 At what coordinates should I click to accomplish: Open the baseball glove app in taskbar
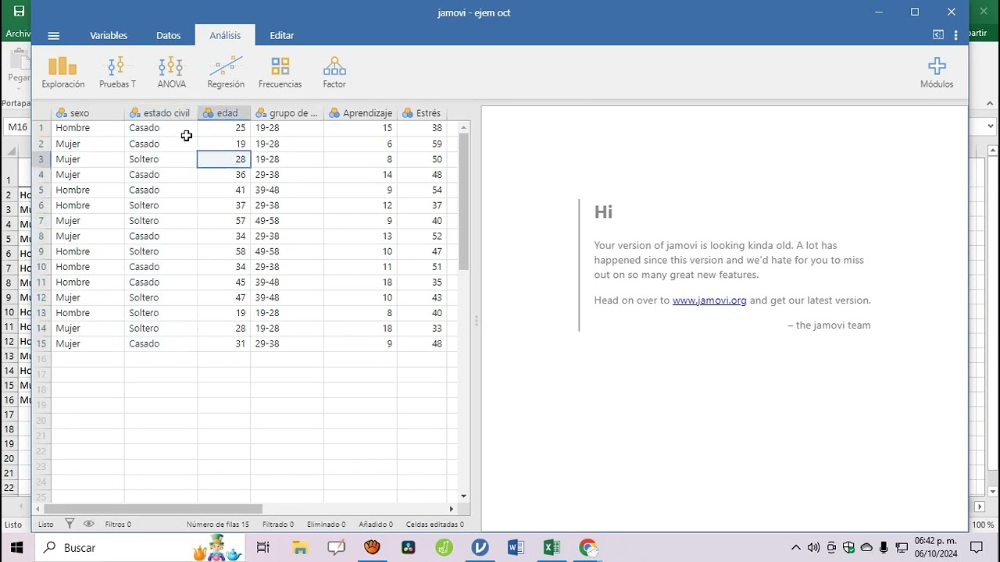point(372,548)
